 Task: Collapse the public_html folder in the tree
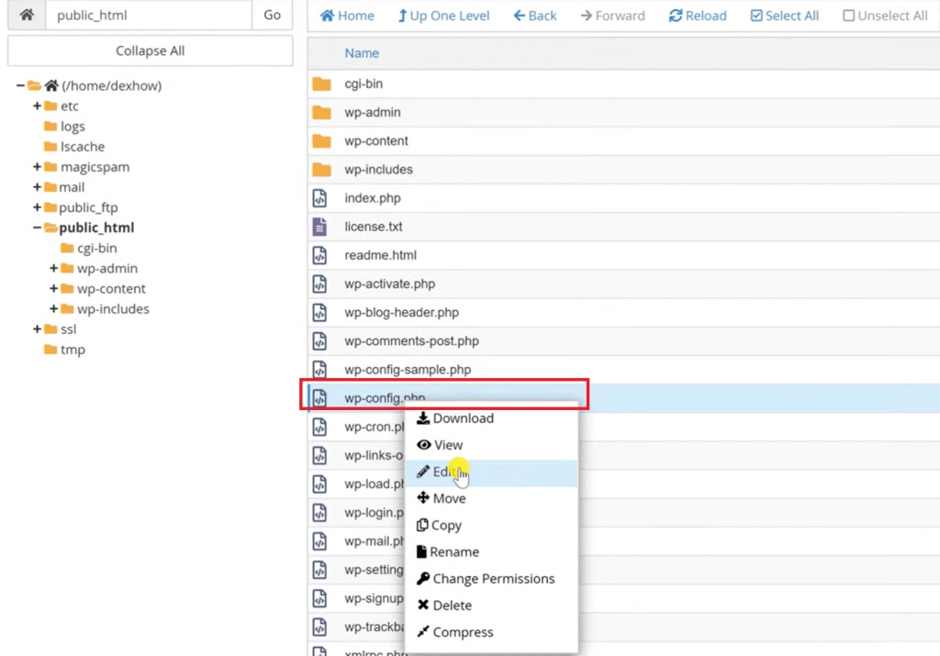coord(36,228)
